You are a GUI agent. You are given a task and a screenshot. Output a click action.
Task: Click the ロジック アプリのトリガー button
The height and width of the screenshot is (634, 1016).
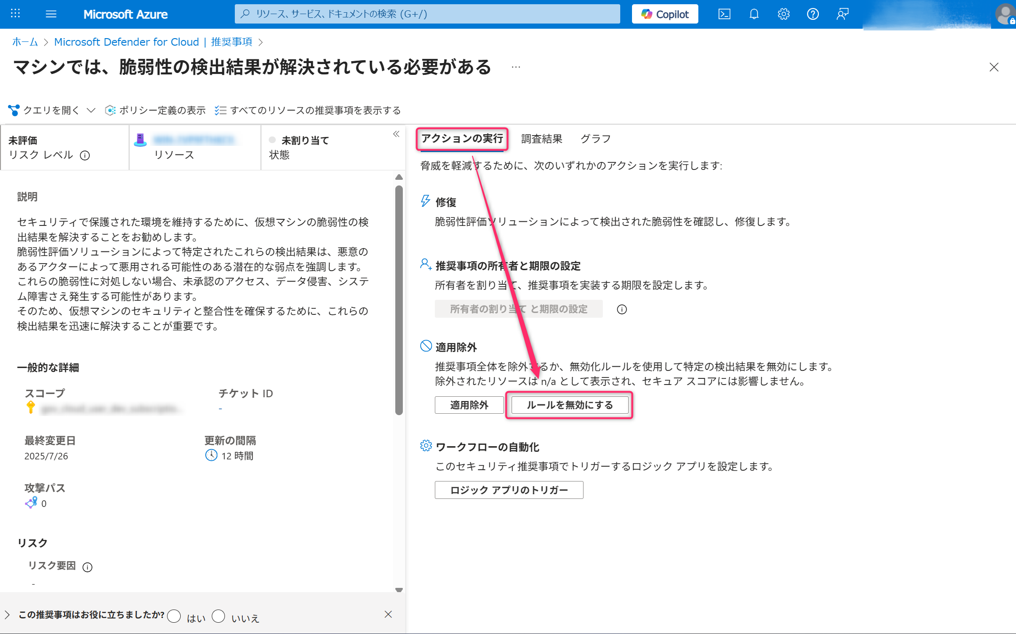pyautogui.click(x=509, y=490)
